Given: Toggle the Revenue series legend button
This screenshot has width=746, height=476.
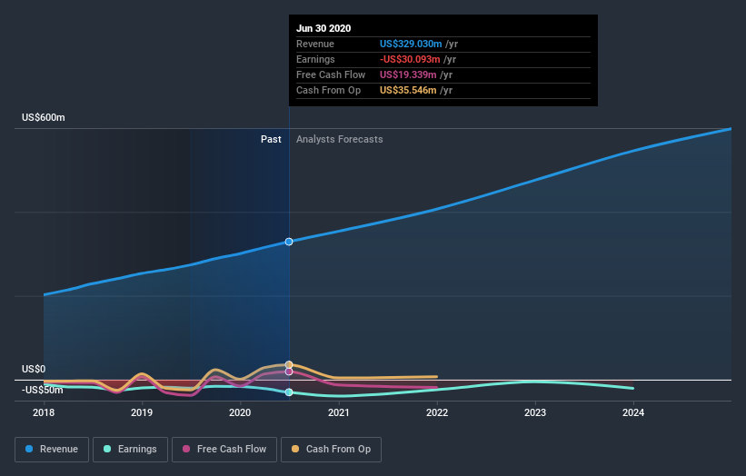Looking at the screenshot, I should (x=52, y=450).
